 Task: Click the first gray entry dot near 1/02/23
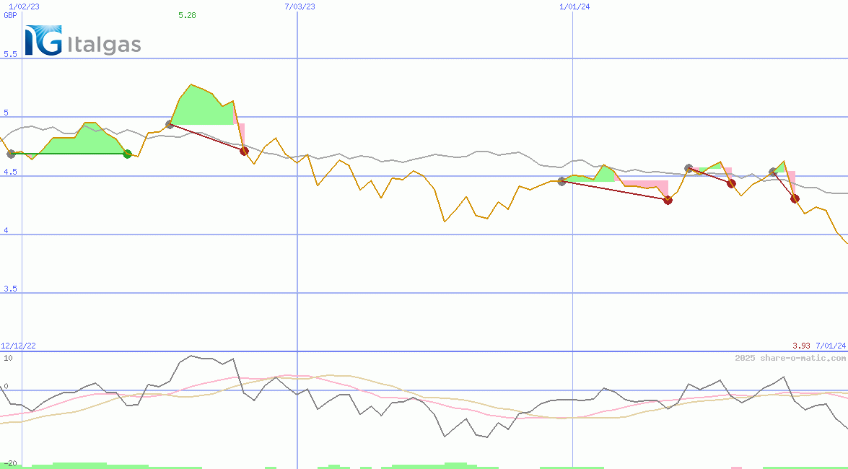pyautogui.click(x=11, y=154)
